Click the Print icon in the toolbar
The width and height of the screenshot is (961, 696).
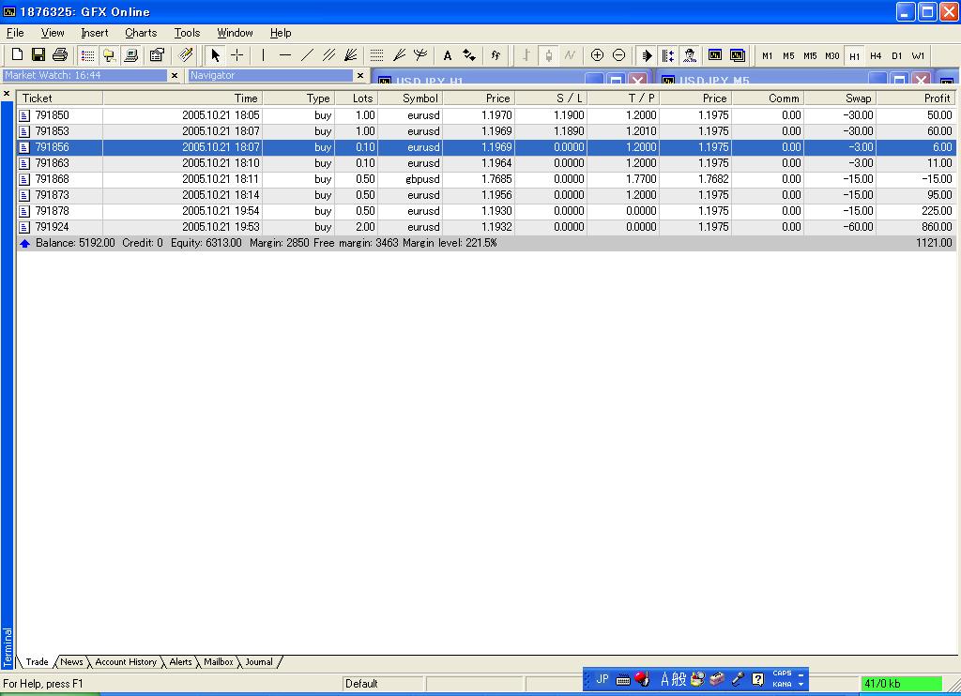pyautogui.click(x=60, y=55)
